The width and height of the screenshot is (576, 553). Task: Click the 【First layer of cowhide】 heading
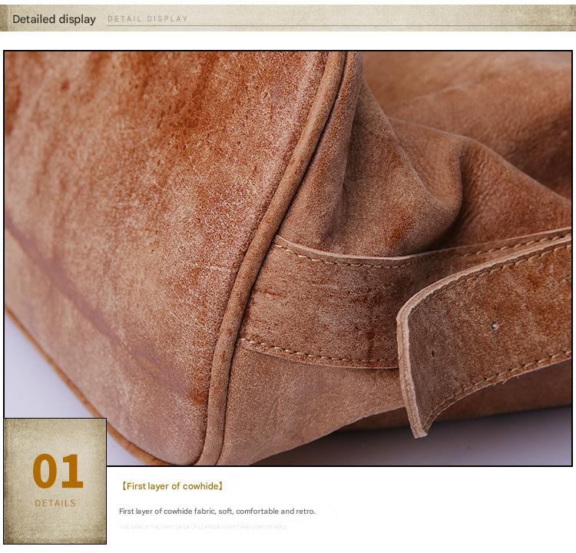coord(172,486)
